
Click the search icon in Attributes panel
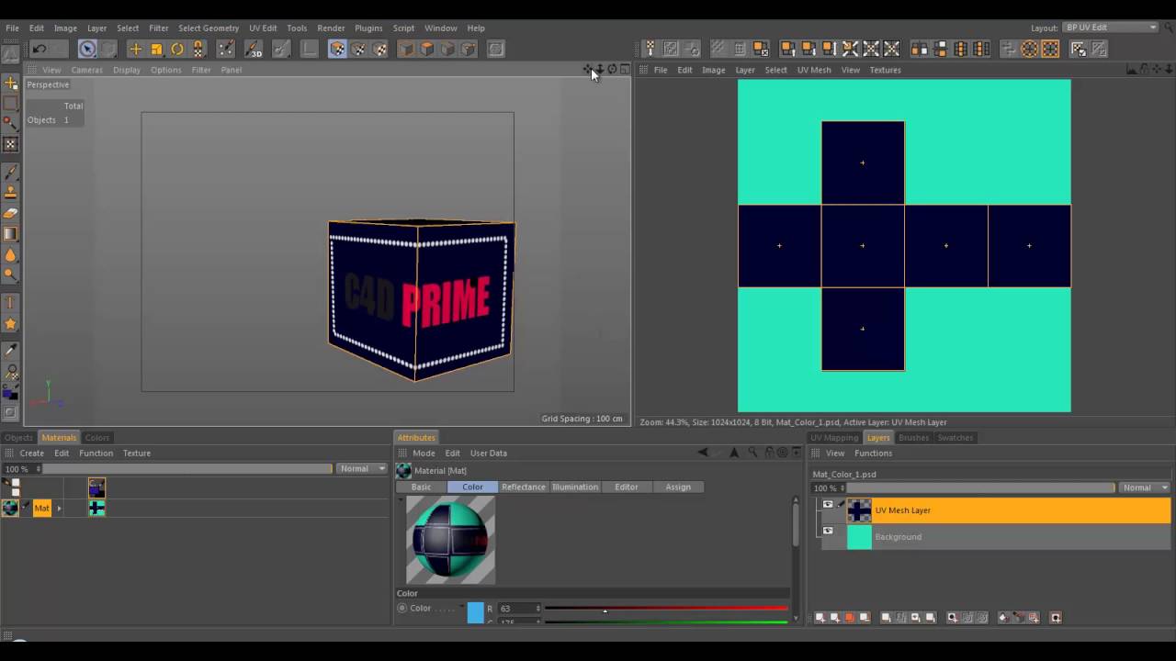tap(752, 453)
